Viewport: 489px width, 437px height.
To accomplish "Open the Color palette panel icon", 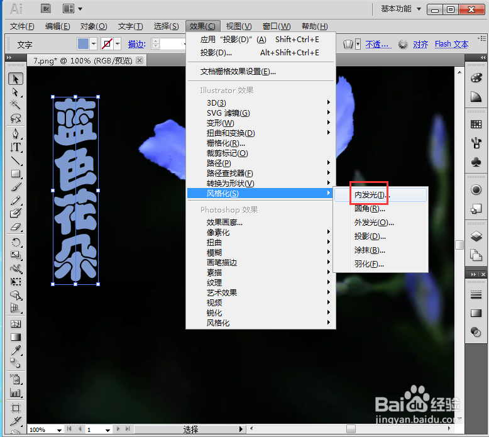I will click(476, 78).
